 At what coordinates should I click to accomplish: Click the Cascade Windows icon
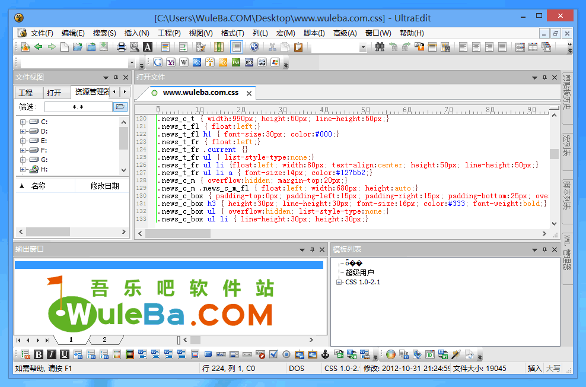tap(546, 47)
